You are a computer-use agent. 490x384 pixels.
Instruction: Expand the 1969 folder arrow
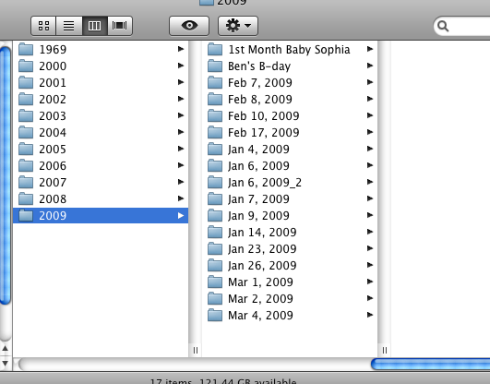pos(180,49)
